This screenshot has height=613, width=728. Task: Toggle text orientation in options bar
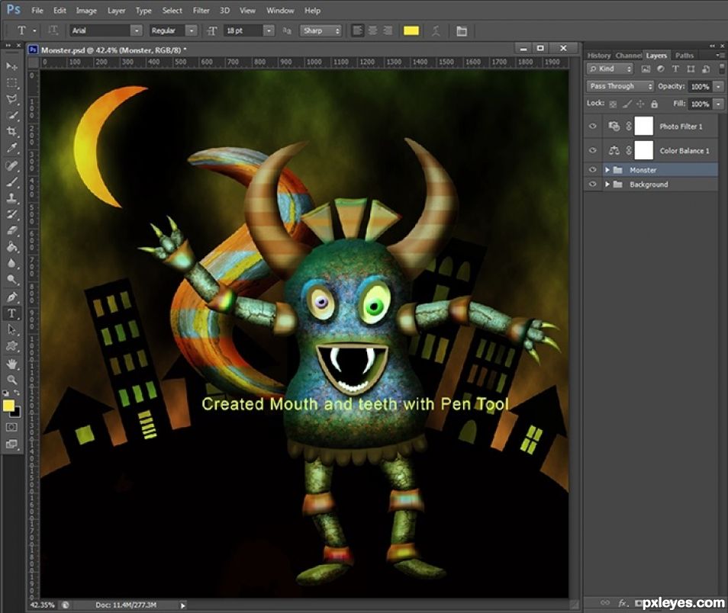tap(53, 30)
